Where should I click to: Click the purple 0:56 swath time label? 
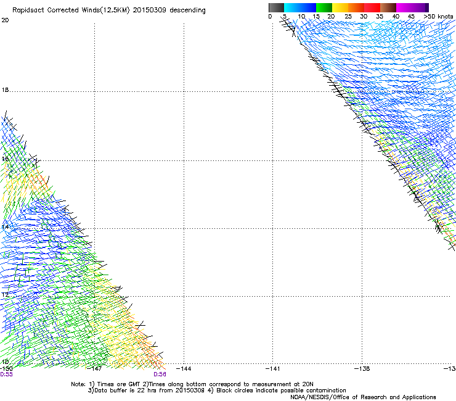160,374
